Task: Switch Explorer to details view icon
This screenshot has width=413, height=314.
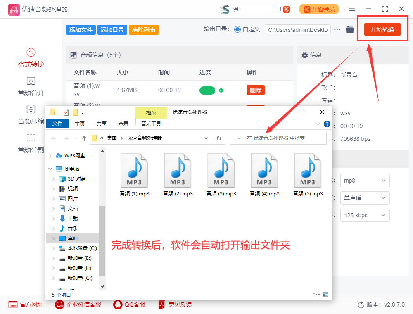Action: tap(316, 294)
